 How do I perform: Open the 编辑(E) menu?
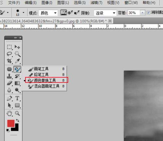31,3
